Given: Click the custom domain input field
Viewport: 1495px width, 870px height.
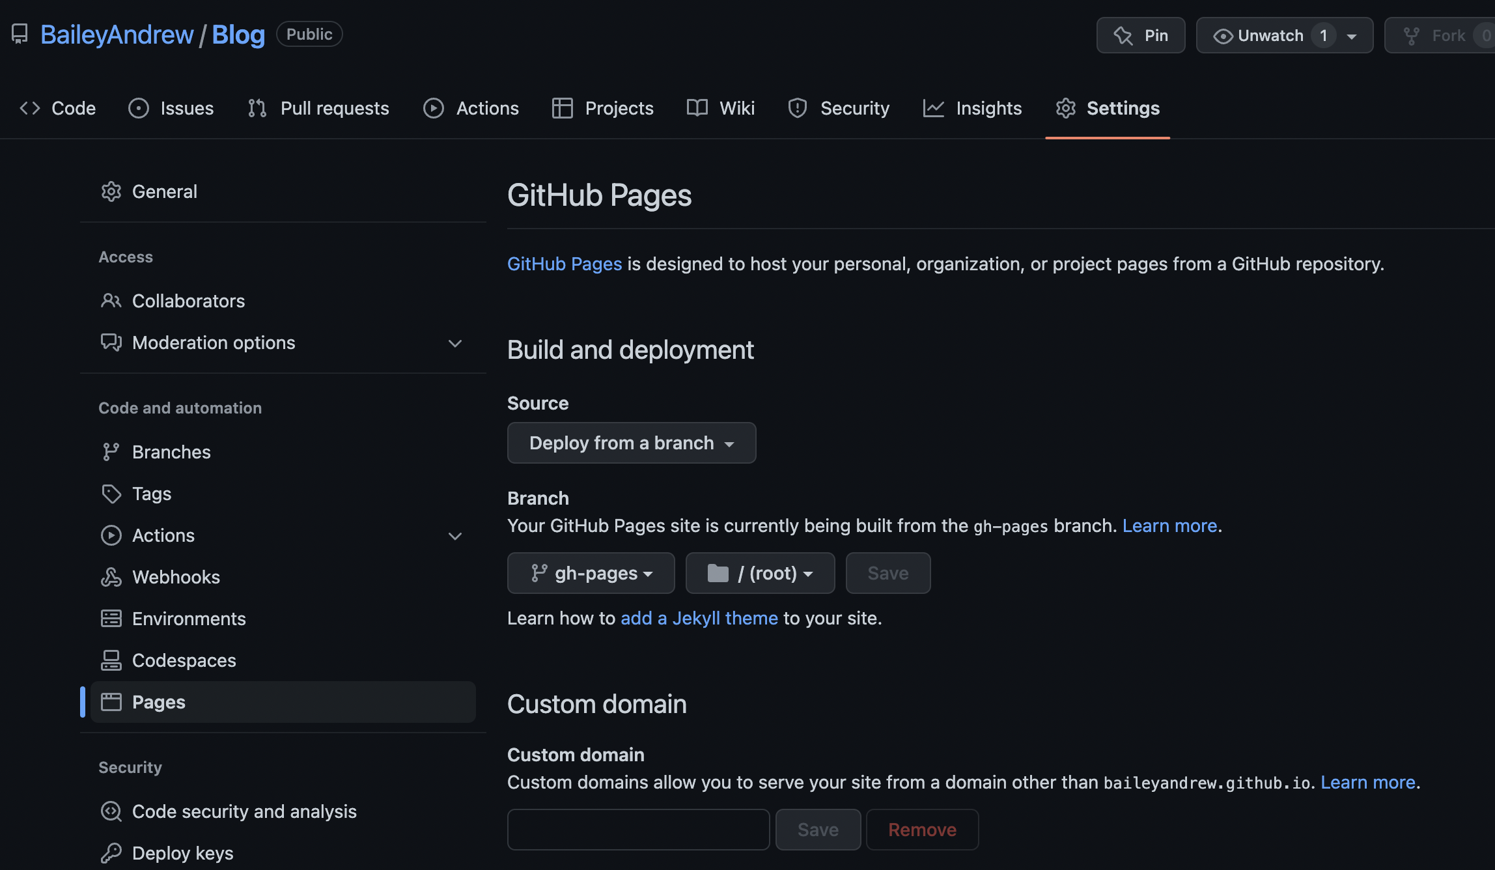Looking at the screenshot, I should (x=639, y=828).
